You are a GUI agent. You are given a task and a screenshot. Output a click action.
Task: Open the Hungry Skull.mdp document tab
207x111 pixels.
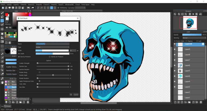(67, 11)
